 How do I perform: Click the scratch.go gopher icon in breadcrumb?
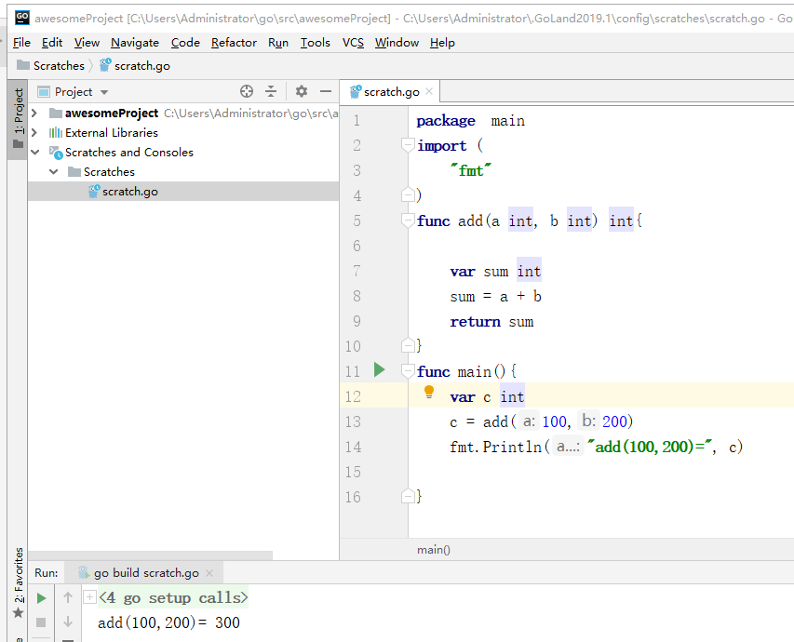coord(105,65)
